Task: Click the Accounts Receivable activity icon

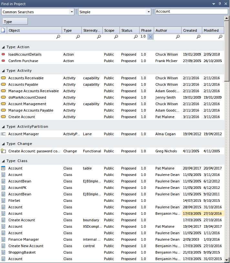Action: click(x=4, y=78)
